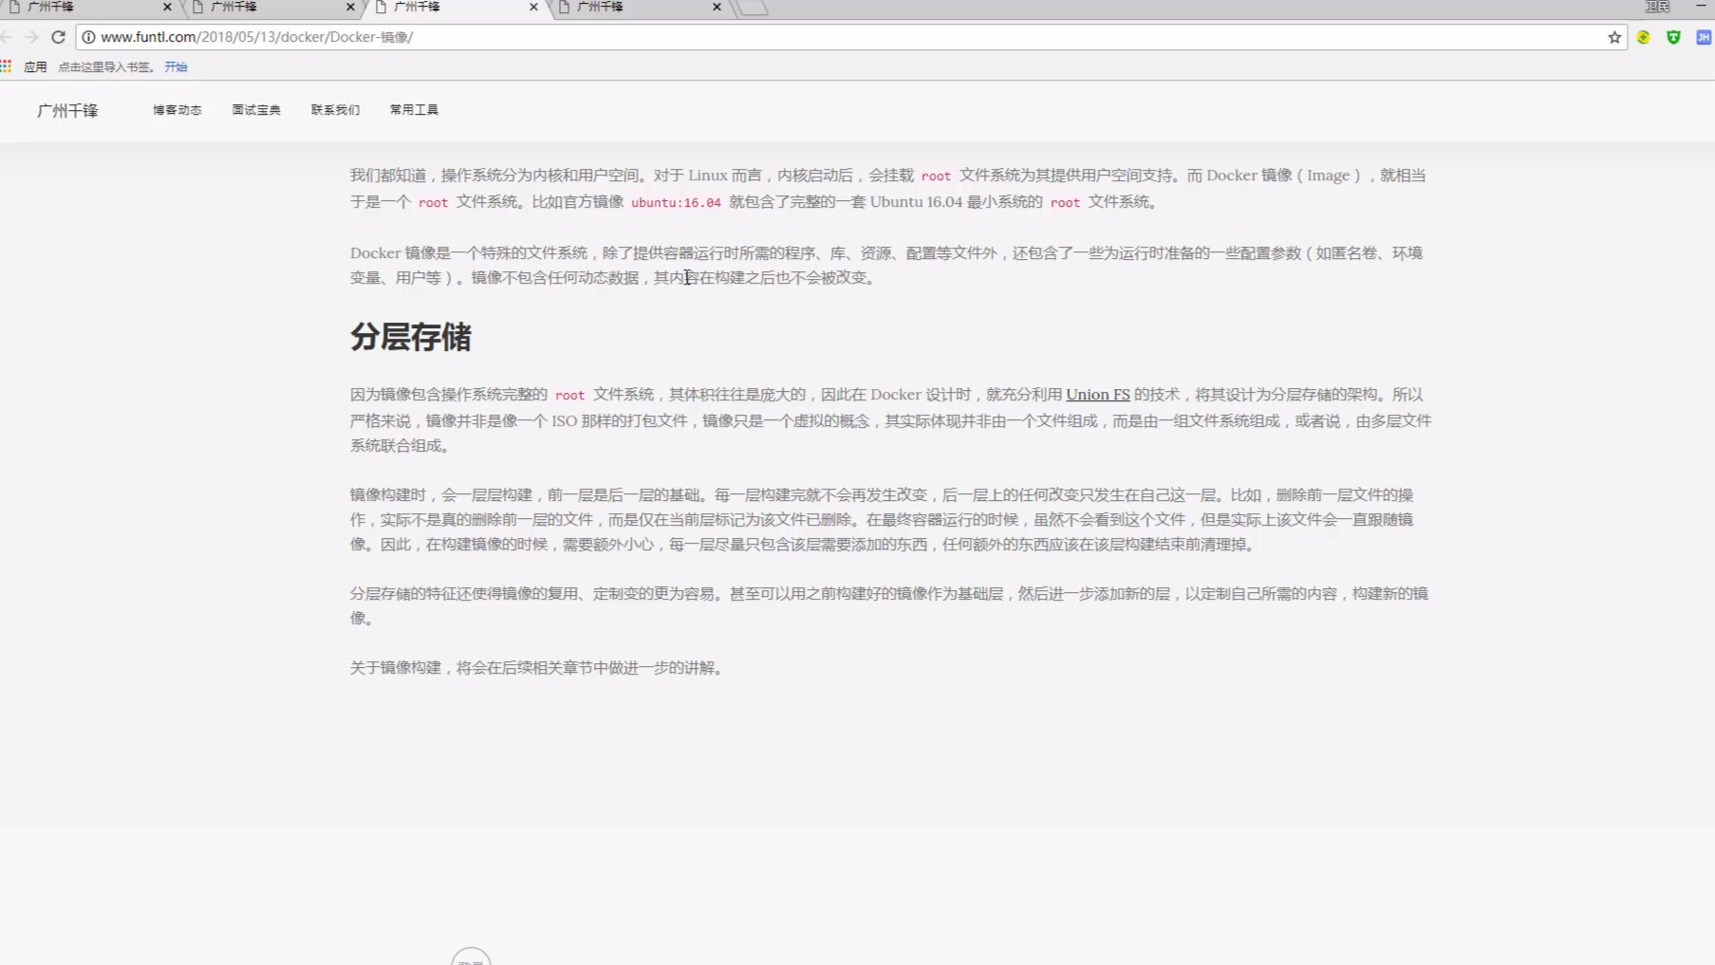The height and width of the screenshot is (965, 1715).
Task: Open a new tab
Action: pos(753,8)
